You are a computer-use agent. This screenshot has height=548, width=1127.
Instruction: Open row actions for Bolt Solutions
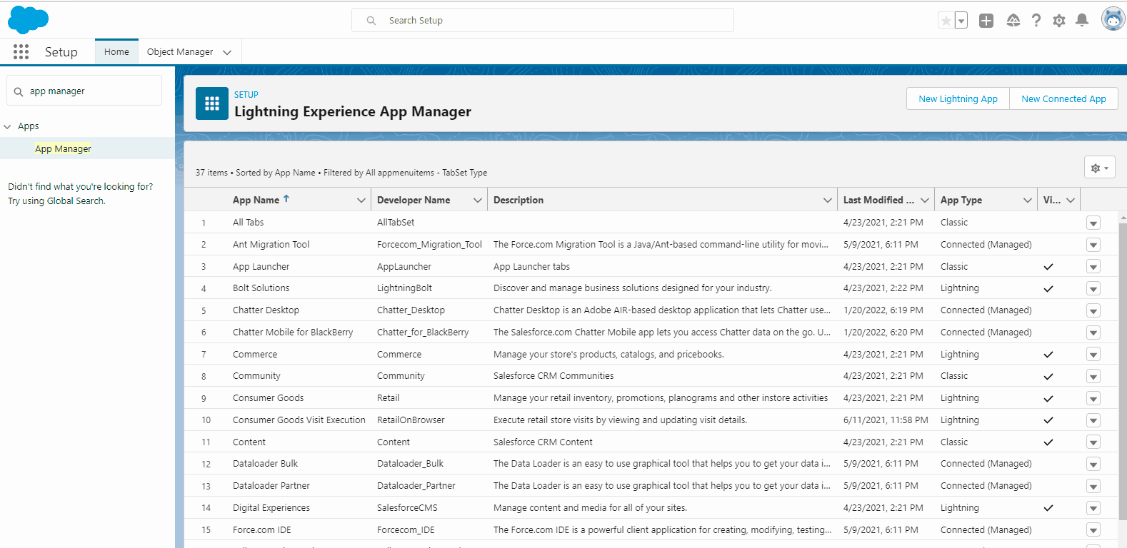point(1093,288)
